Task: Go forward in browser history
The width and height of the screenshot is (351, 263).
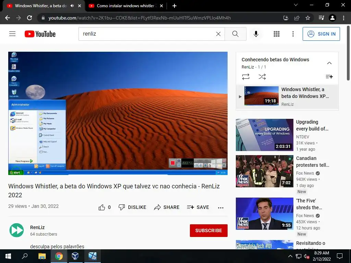Action: [x=19, y=18]
